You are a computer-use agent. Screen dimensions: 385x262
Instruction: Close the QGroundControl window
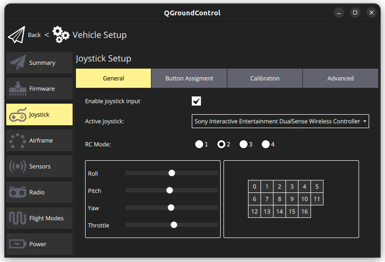coord(372,12)
